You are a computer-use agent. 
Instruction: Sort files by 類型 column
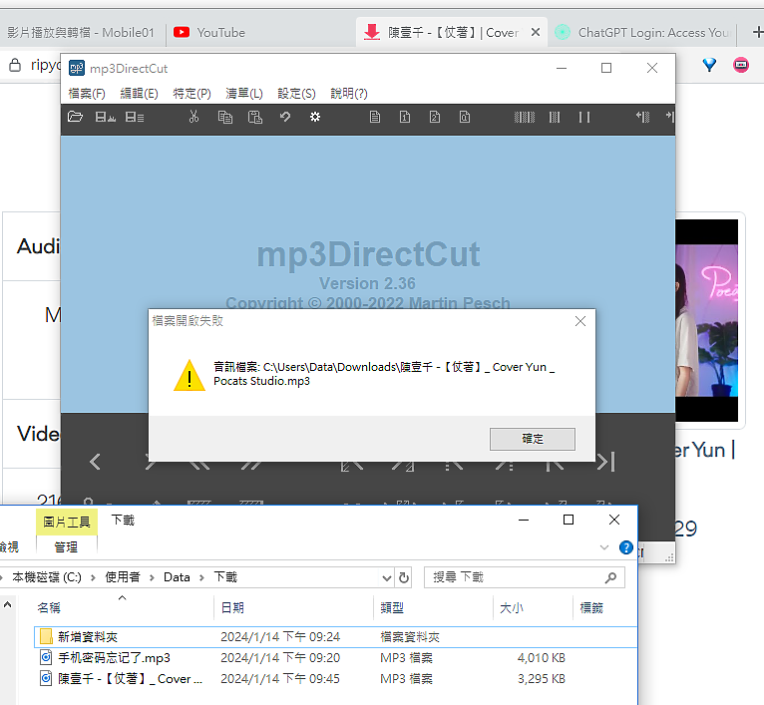coord(392,608)
